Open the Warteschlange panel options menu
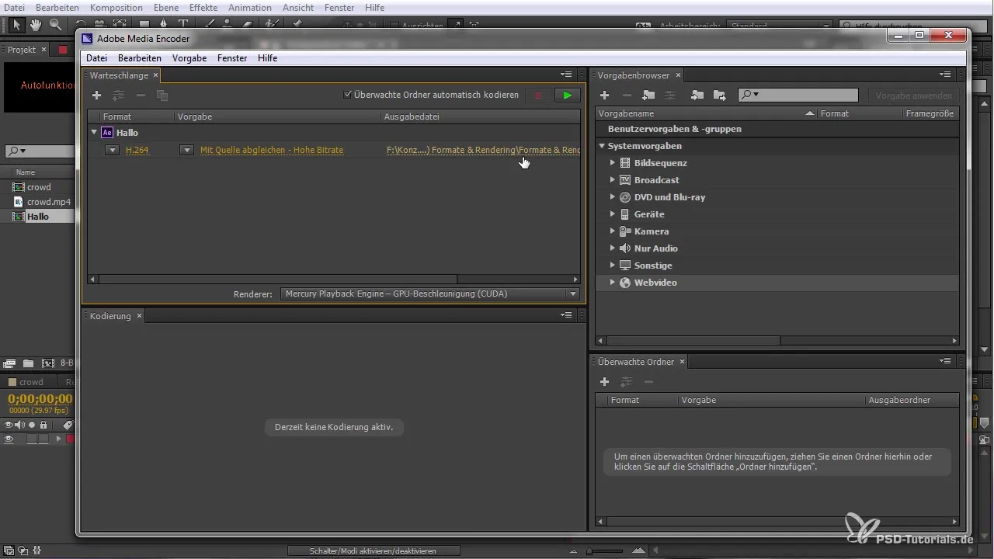Image resolution: width=994 pixels, height=559 pixels. (x=567, y=75)
